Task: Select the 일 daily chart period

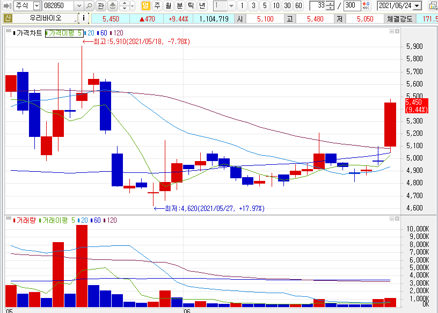Action: tap(145, 5)
